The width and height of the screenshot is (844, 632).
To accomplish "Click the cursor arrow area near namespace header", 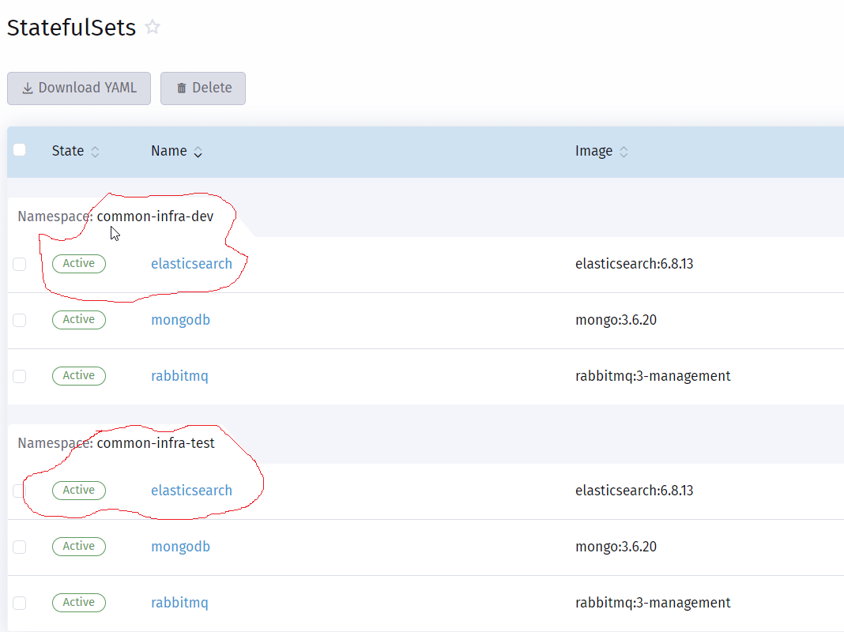I will [x=113, y=232].
